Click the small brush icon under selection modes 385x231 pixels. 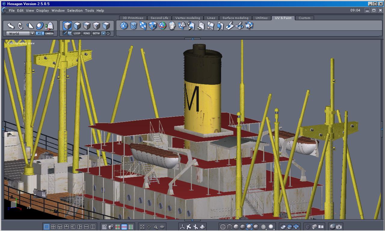(x=65, y=33)
